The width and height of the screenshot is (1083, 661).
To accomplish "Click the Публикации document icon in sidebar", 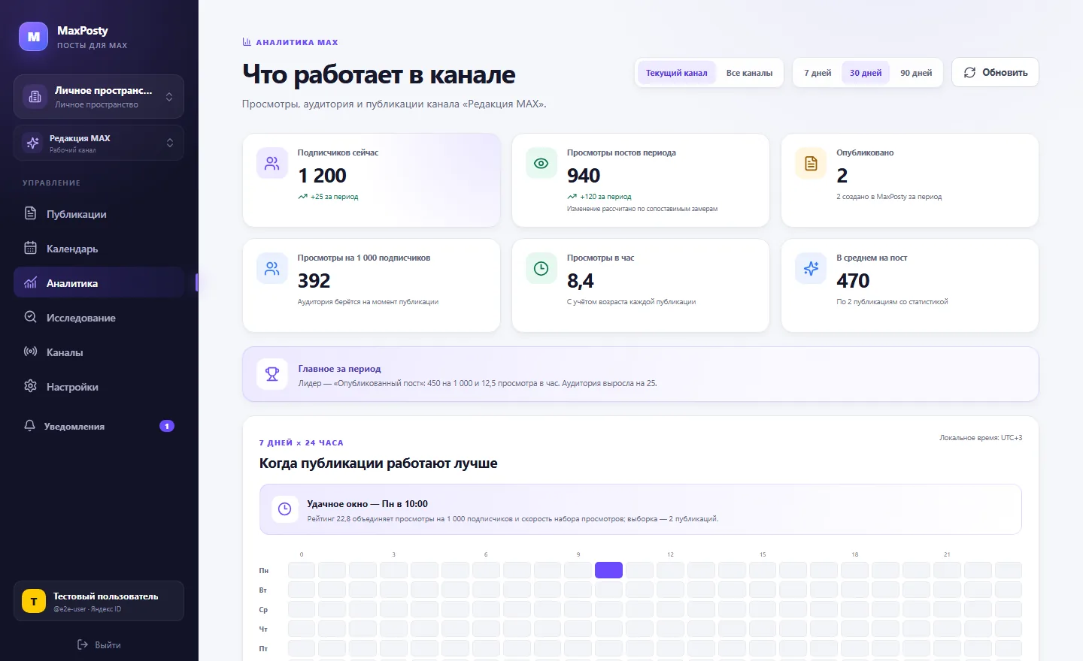I will click(x=30, y=213).
